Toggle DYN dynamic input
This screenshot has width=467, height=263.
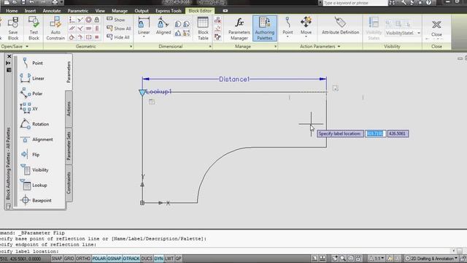tap(158, 259)
